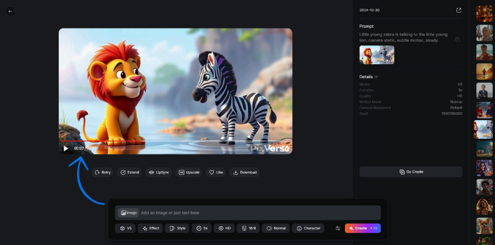Seek on the red video progress bar
Image resolution: width=495 pixels, height=245 pixels.
click(x=176, y=141)
